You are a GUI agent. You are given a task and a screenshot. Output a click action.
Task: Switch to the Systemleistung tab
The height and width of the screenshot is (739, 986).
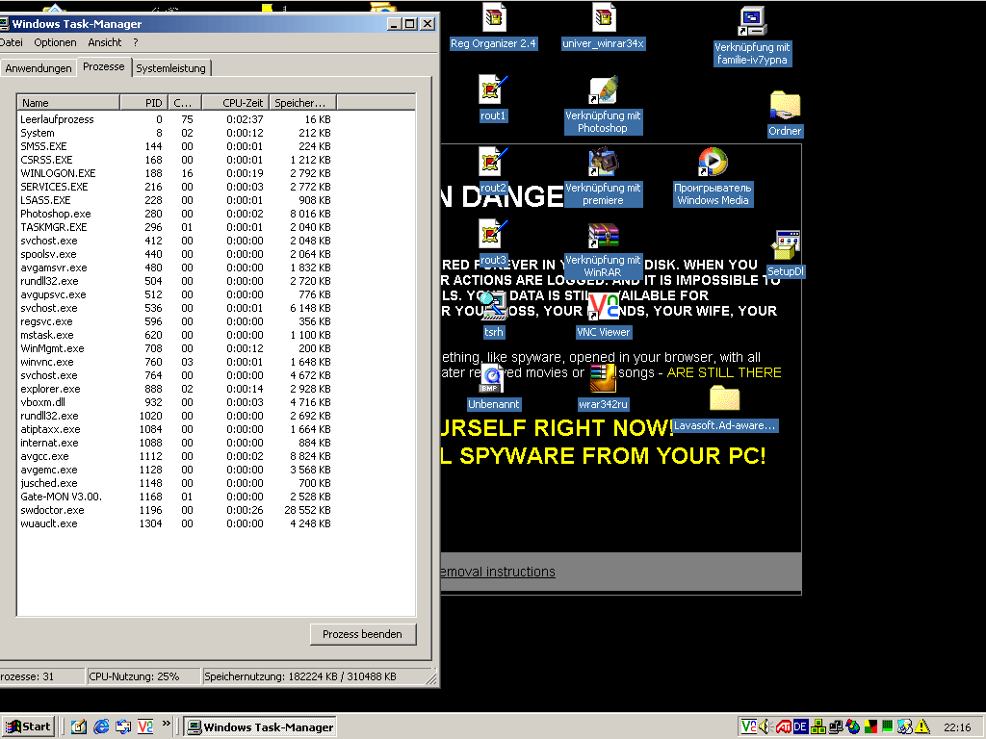pos(171,68)
